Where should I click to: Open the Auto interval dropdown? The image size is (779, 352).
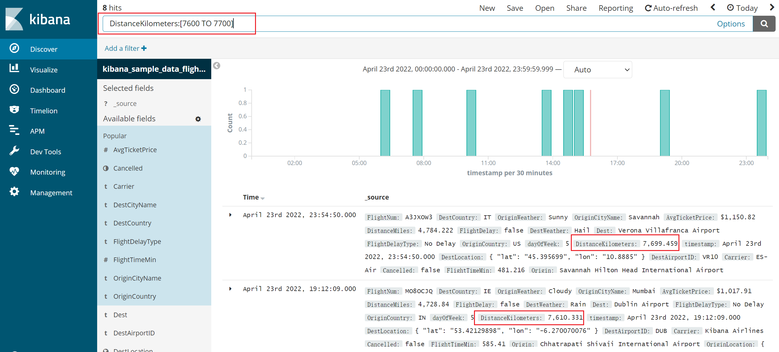click(x=597, y=70)
